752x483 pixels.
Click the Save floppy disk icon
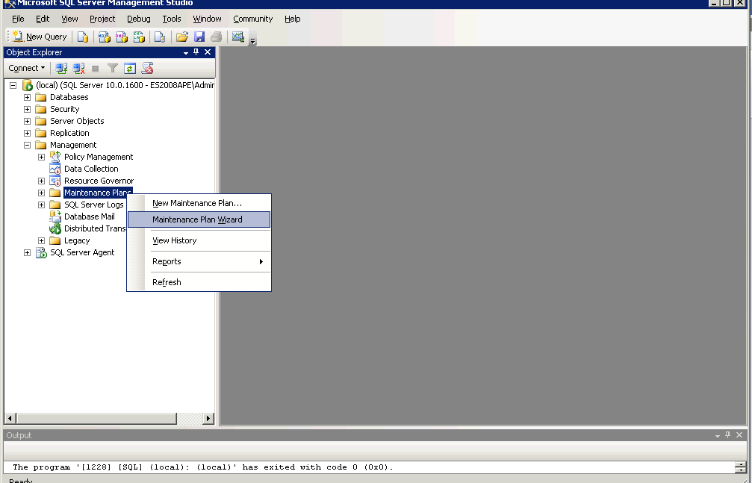pos(199,37)
